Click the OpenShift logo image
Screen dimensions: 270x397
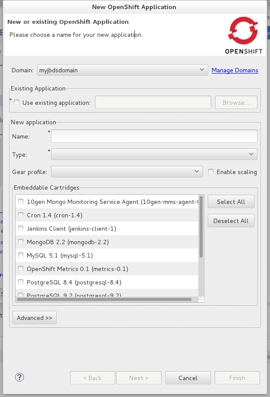pyautogui.click(x=243, y=36)
